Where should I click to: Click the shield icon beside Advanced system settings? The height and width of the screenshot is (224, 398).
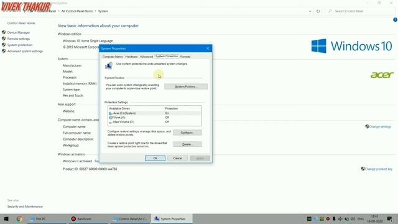4,51
